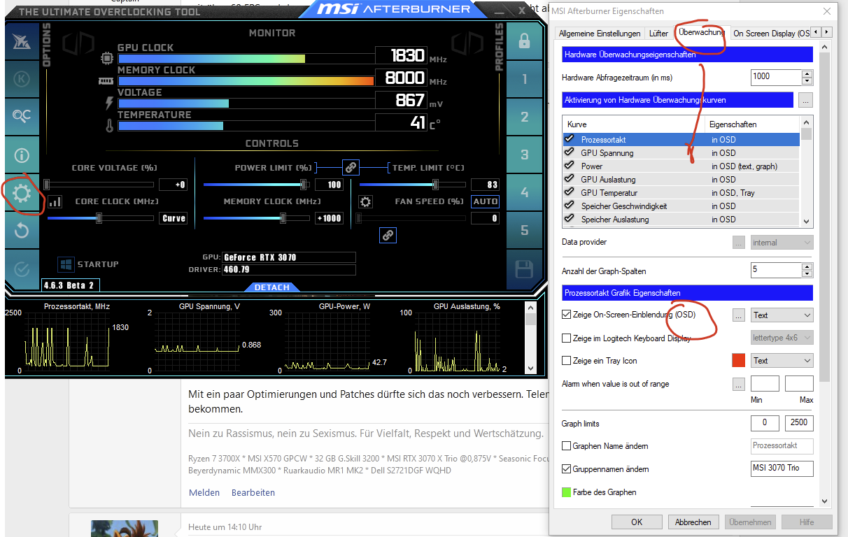Save profile with the floppy disk icon

pyautogui.click(x=524, y=268)
